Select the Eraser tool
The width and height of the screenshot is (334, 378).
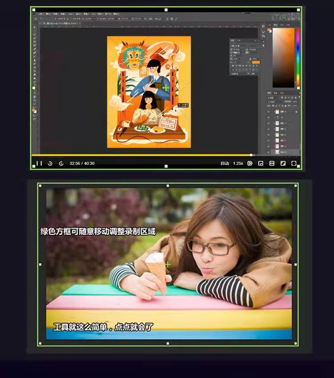(35, 67)
